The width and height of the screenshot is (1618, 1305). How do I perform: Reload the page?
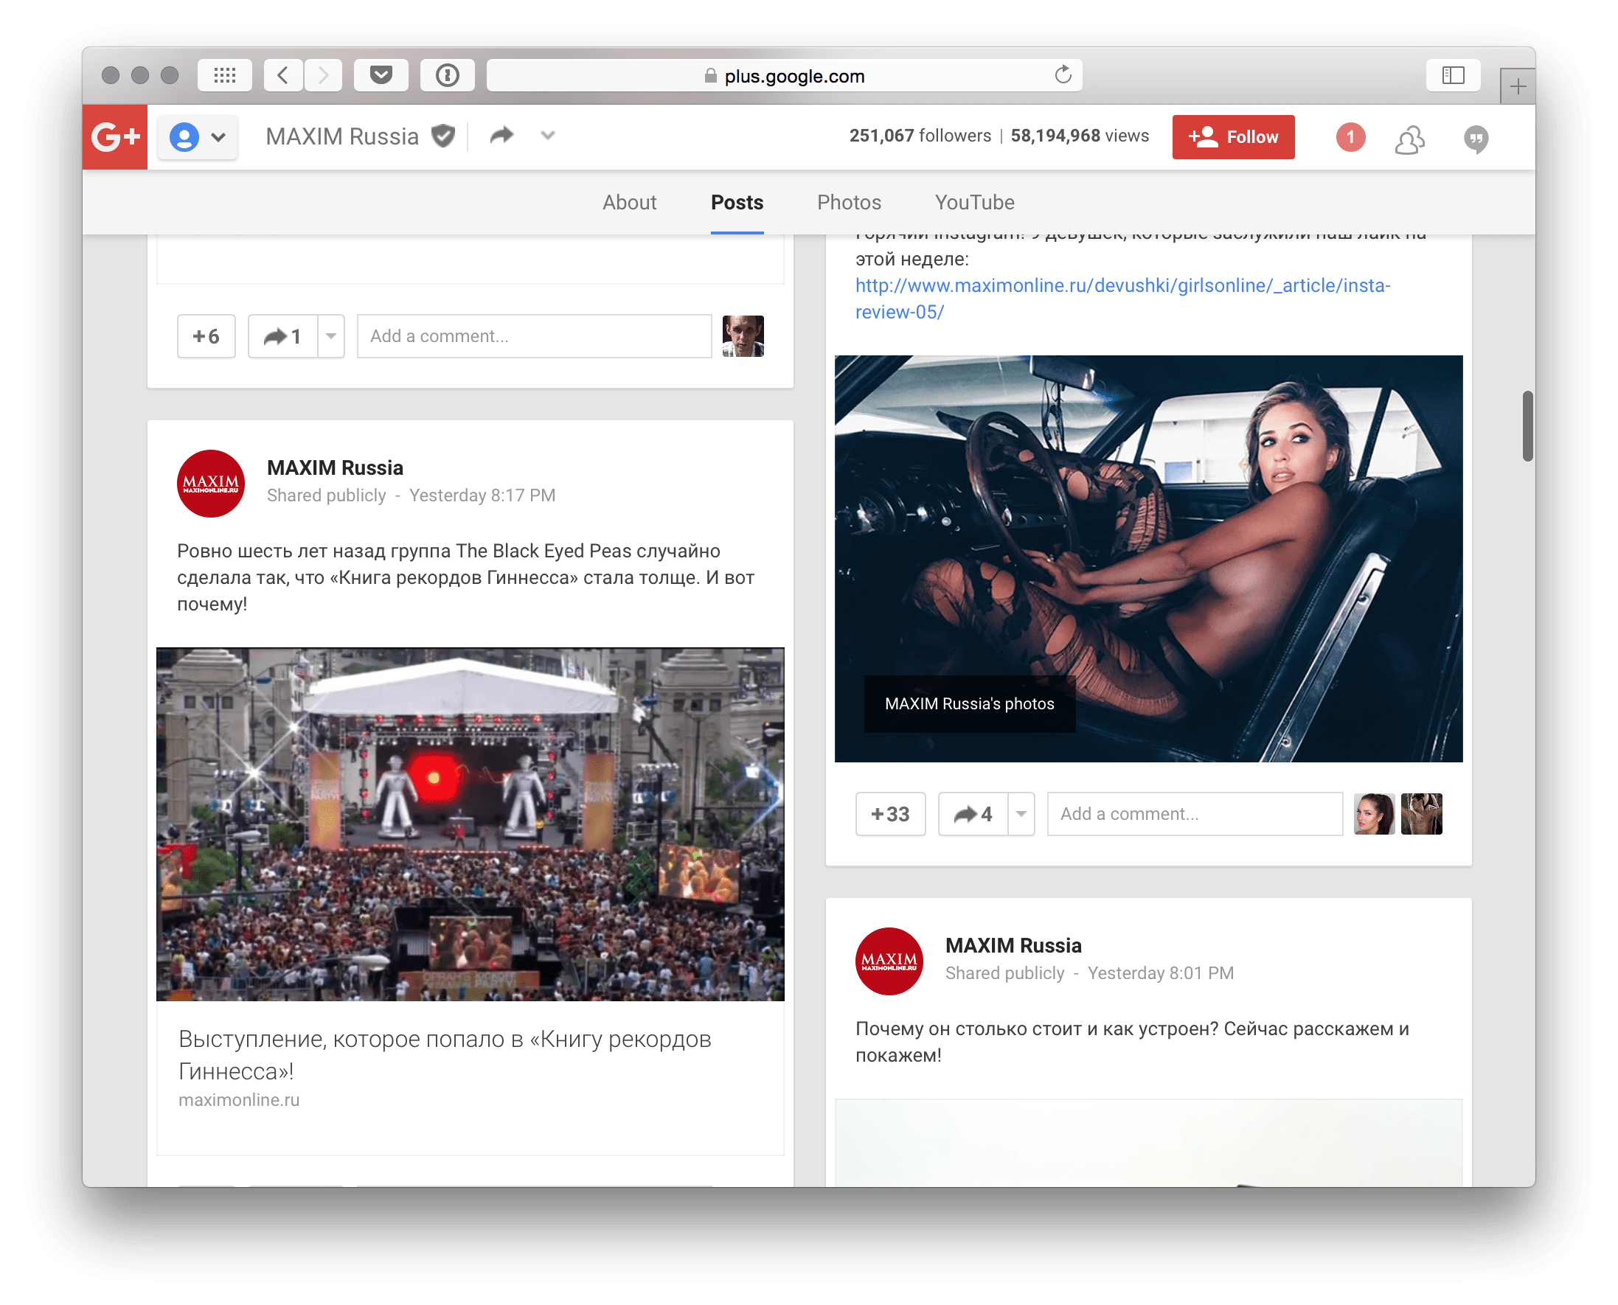point(1063,75)
